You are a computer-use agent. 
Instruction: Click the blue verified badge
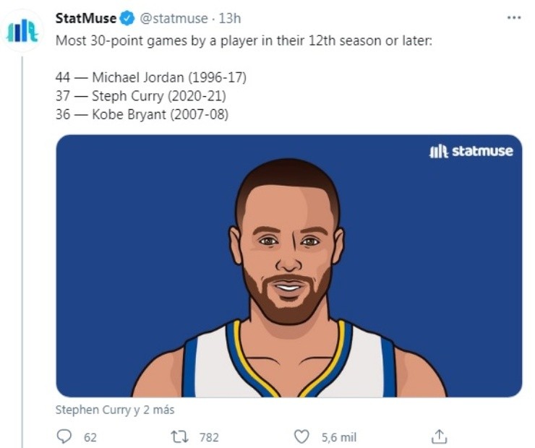pos(127,19)
